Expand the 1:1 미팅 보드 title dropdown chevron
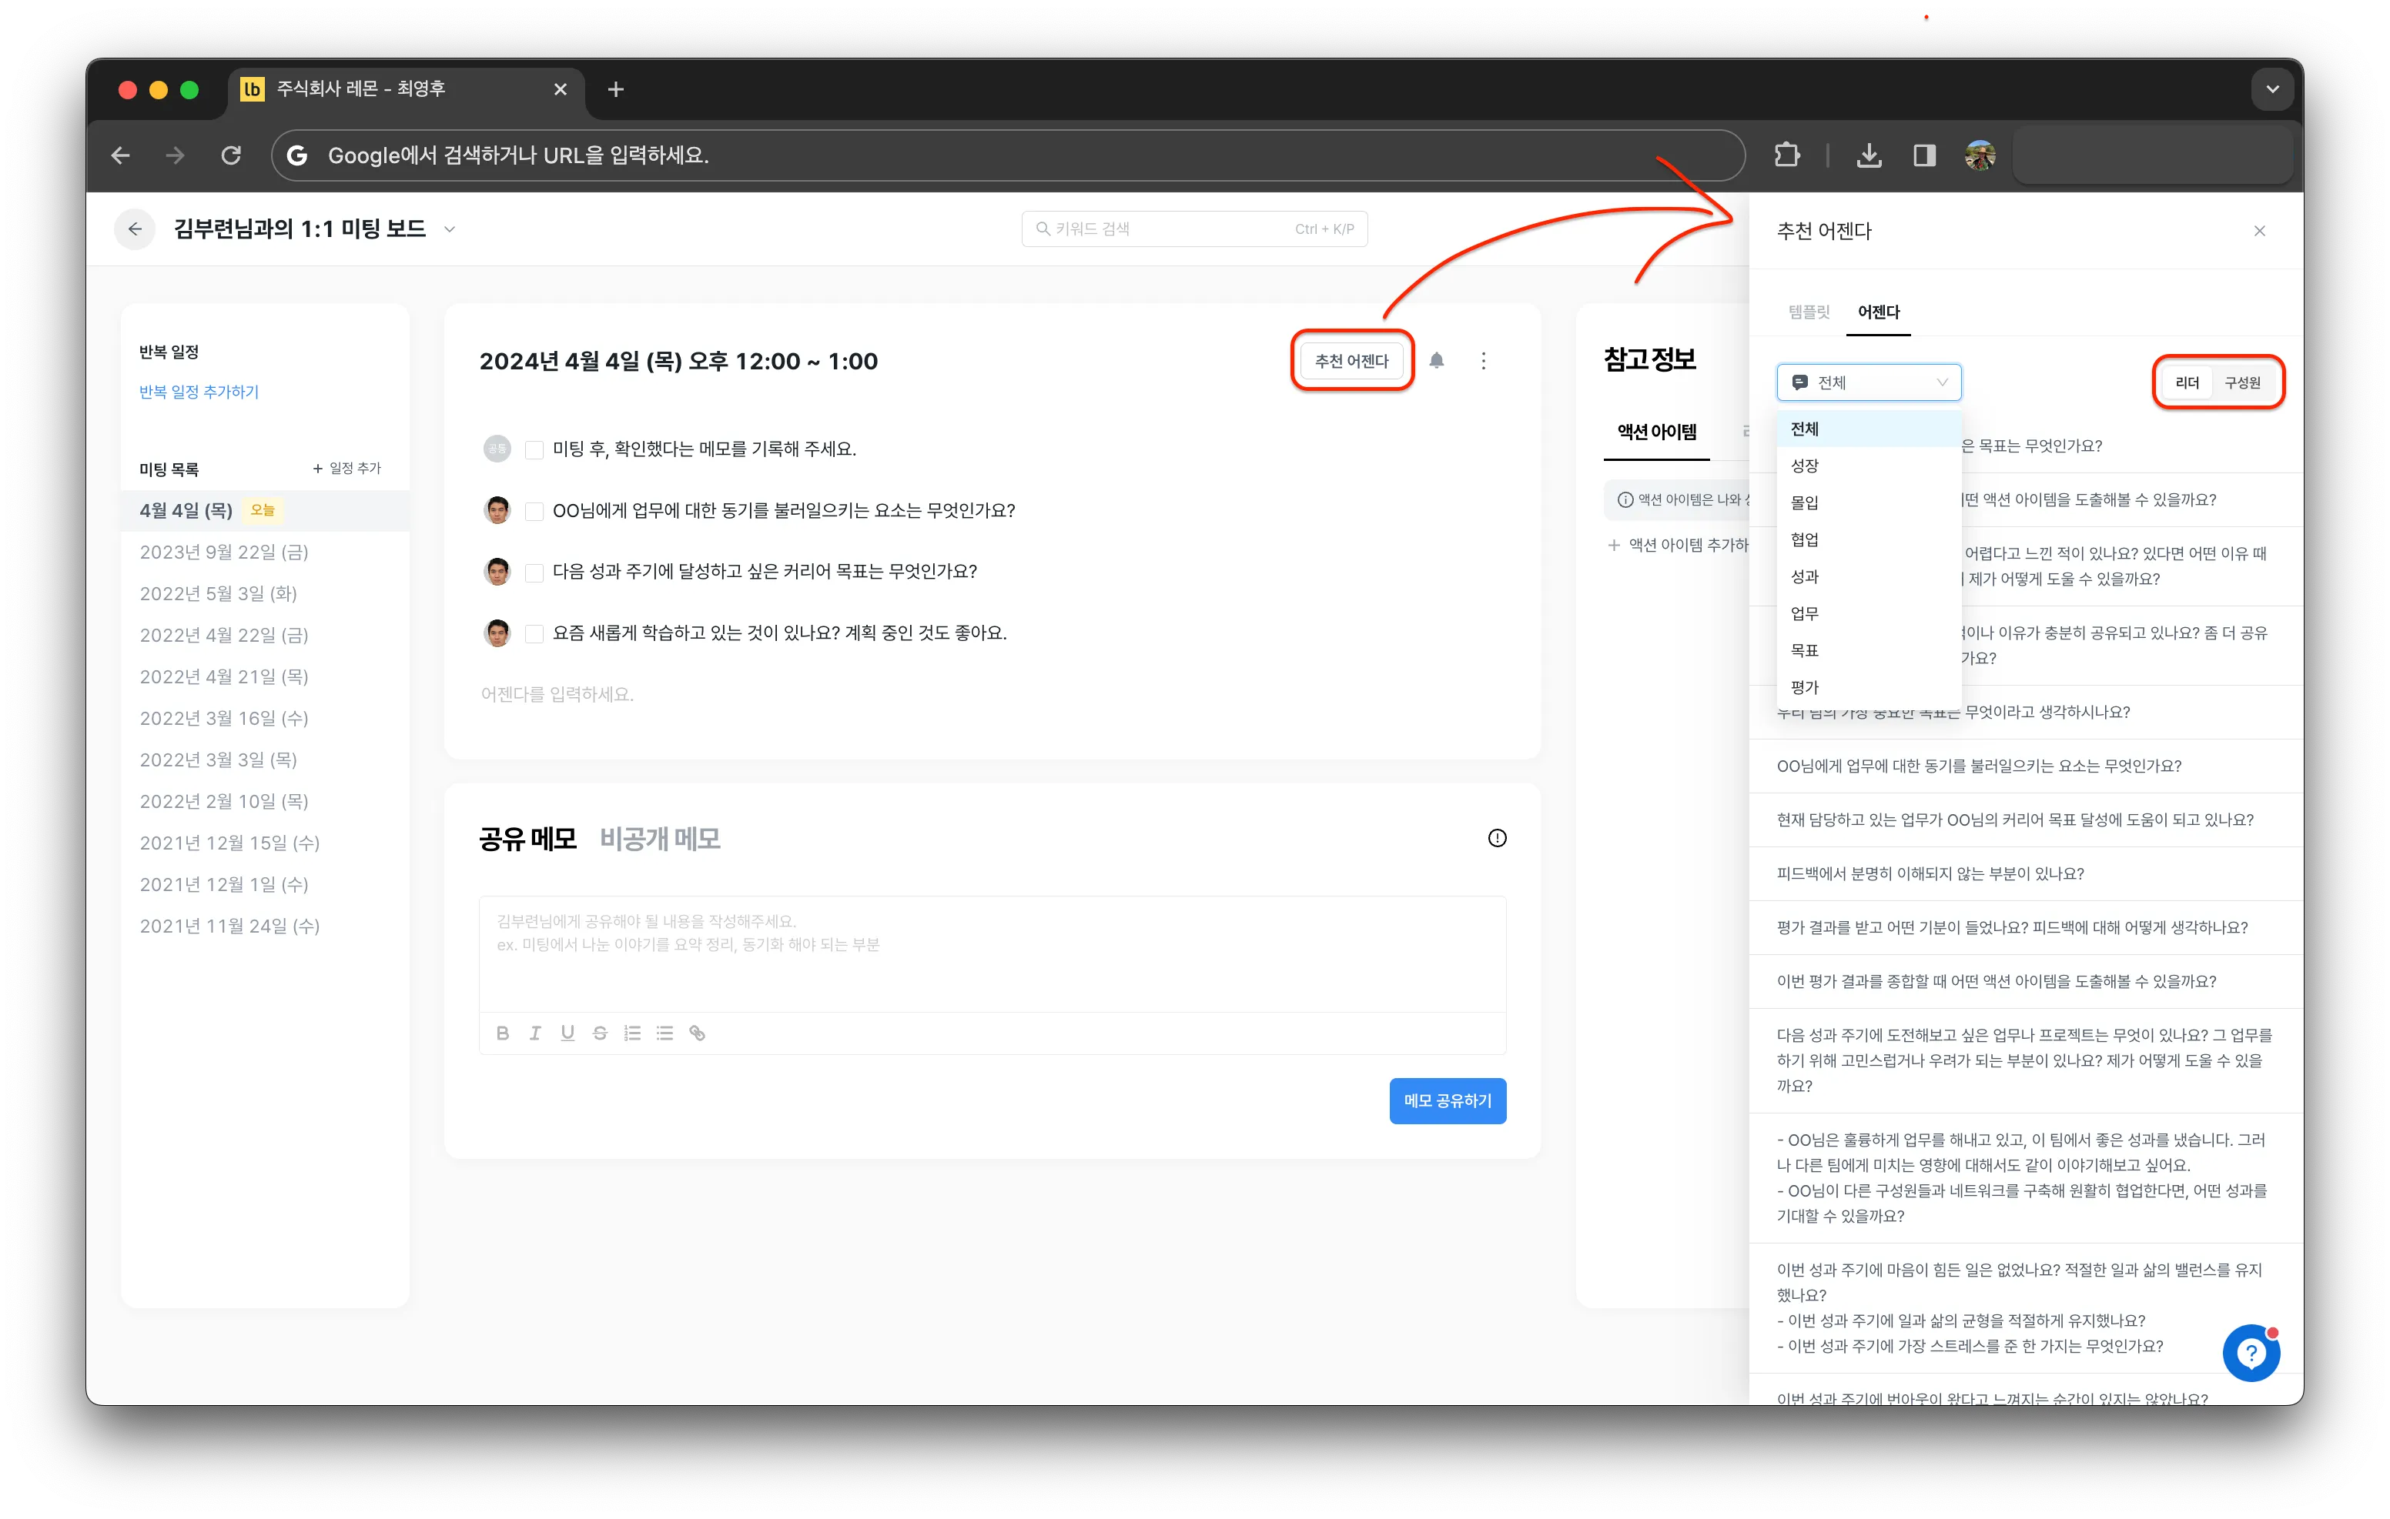2390x1519 pixels. click(x=450, y=229)
